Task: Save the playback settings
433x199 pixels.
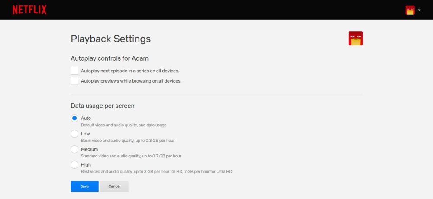Action: [84, 186]
